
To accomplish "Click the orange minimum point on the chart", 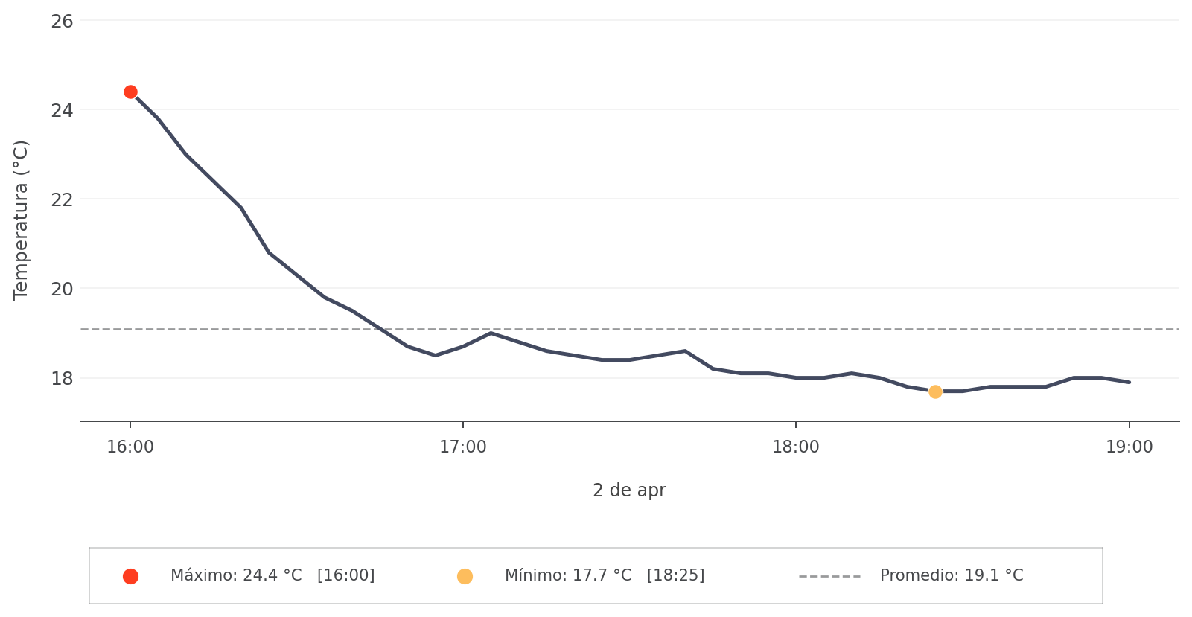I will point(935,391).
